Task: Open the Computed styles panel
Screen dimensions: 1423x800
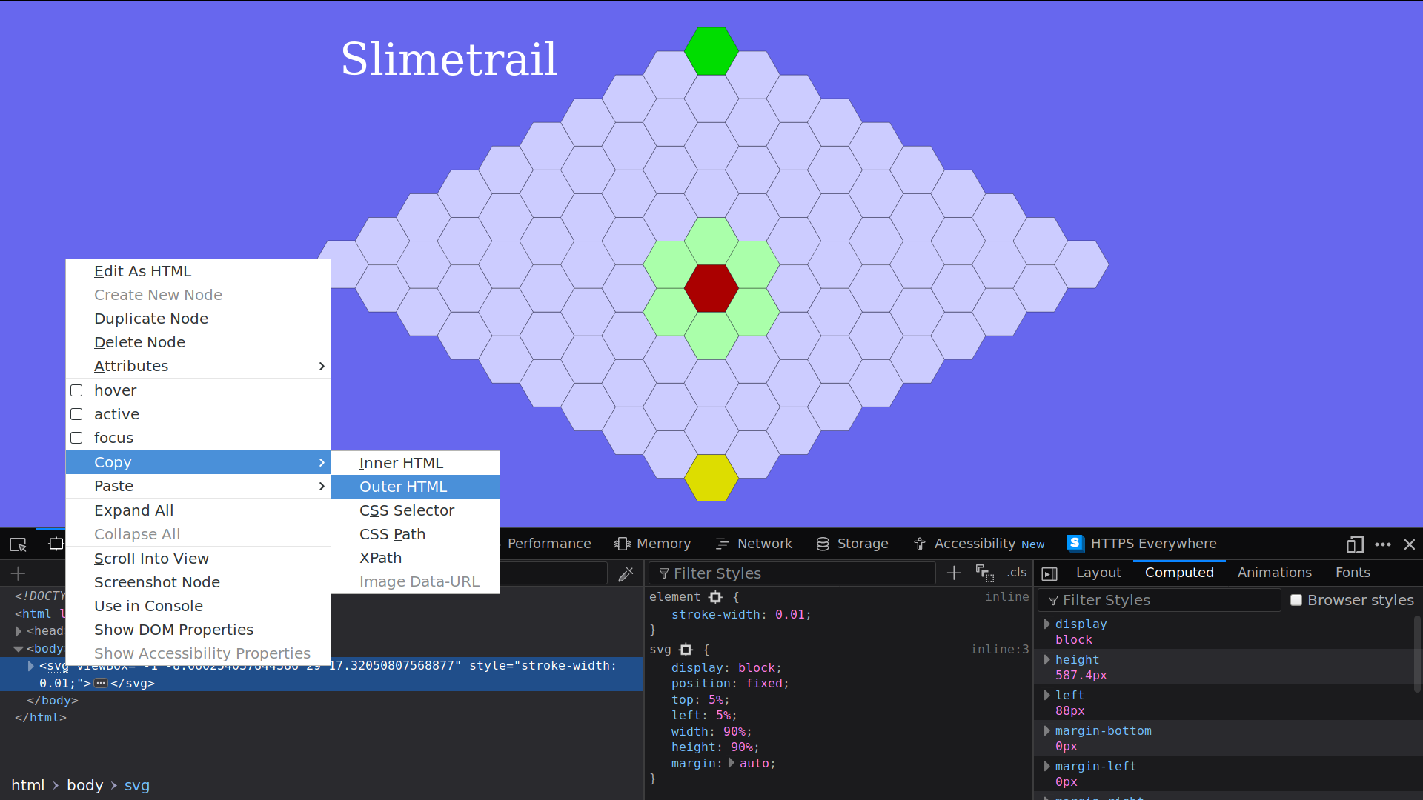Action: [x=1180, y=573]
